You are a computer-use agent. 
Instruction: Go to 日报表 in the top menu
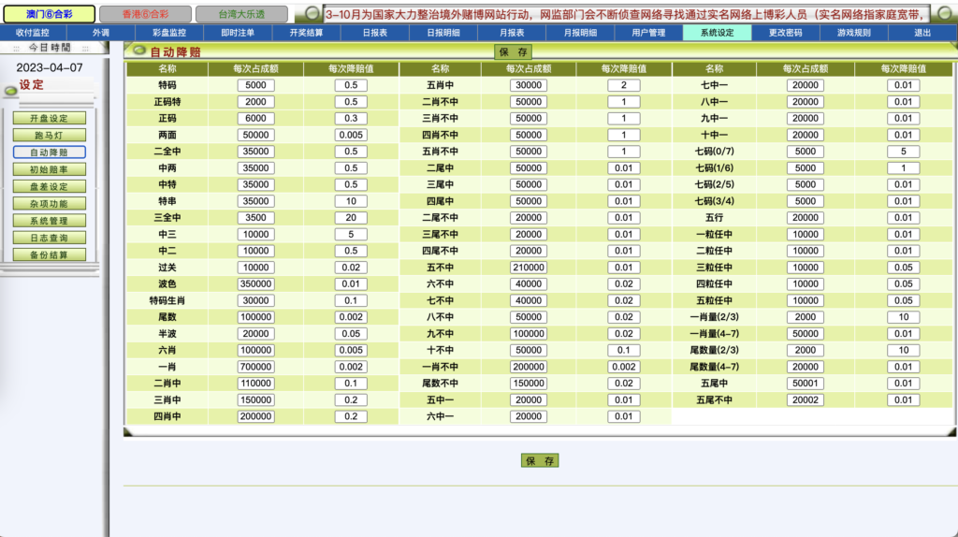[x=375, y=33]
